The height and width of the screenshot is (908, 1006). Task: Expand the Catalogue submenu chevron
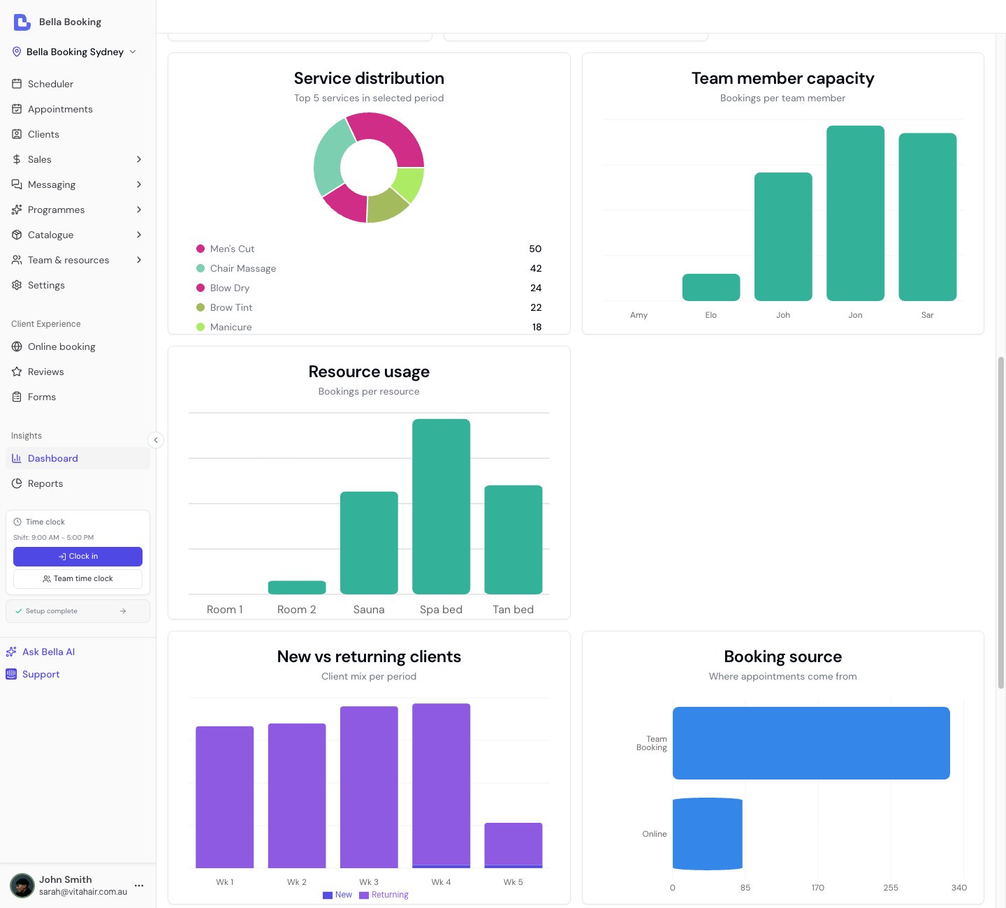[x=139, y=235]
